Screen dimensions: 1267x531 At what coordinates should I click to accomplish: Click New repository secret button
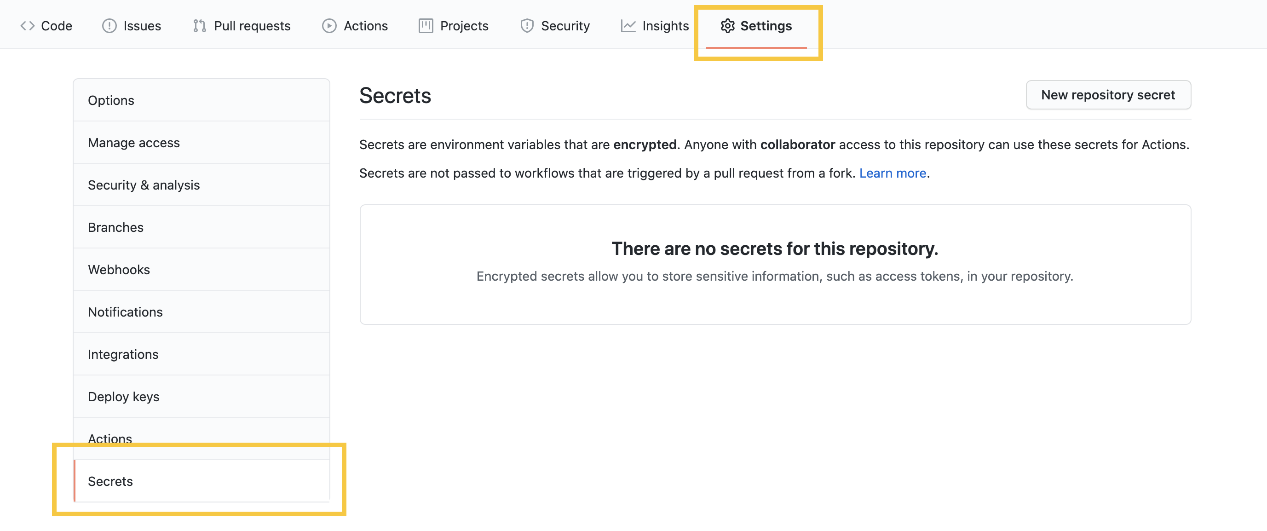tap(1108, 95)
